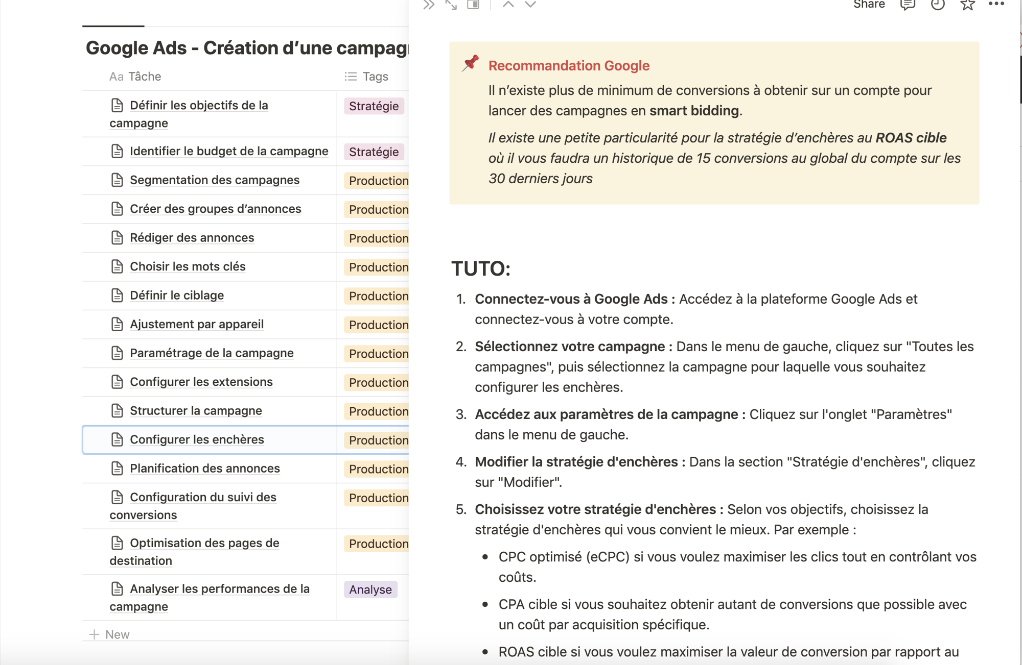This screenshot has width=1022, height=665.
Task: Select Segmentation des campagnes task
Action: pyautogui.click(x=215, y=179)
